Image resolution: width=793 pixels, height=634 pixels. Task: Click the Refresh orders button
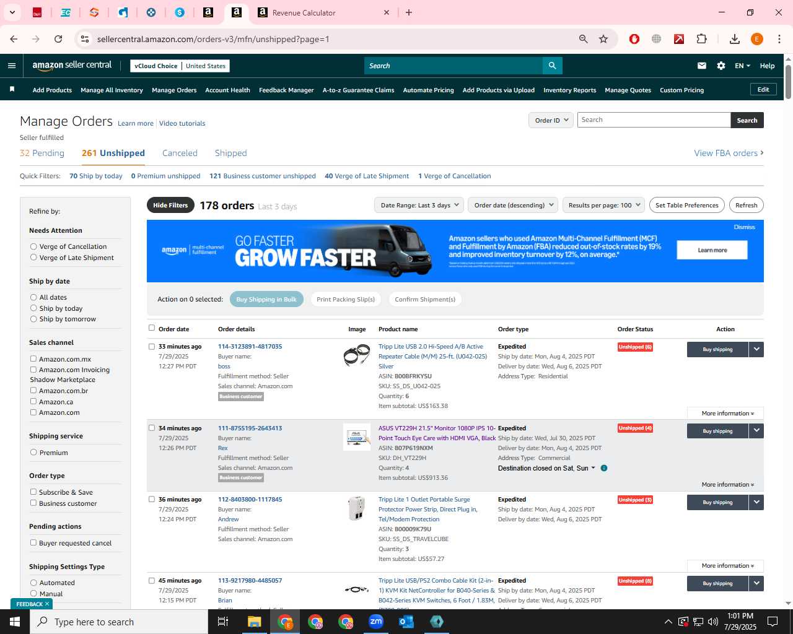(x=746, y=205)
